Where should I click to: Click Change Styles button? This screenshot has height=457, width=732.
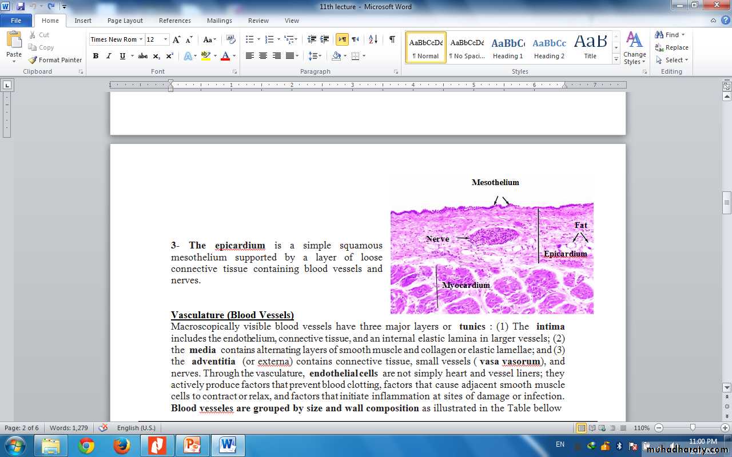pos(635,48)
